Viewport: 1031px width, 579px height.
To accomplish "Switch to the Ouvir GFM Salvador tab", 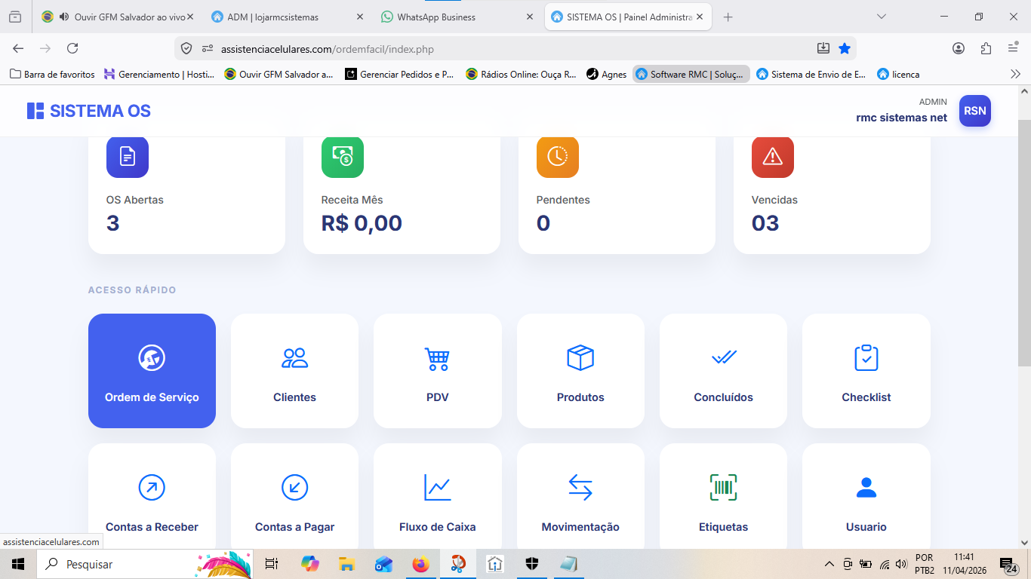I will pos(118,17).
